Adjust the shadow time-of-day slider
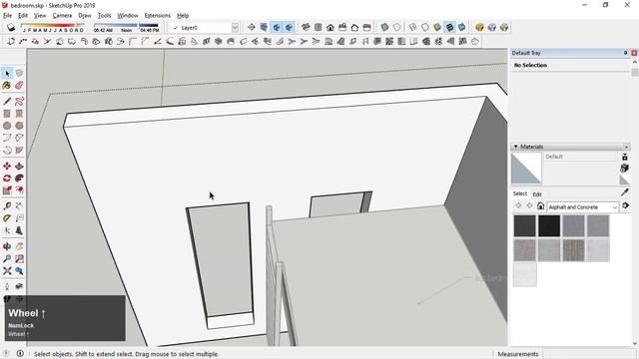639x359 pixels. pos(127,27)
